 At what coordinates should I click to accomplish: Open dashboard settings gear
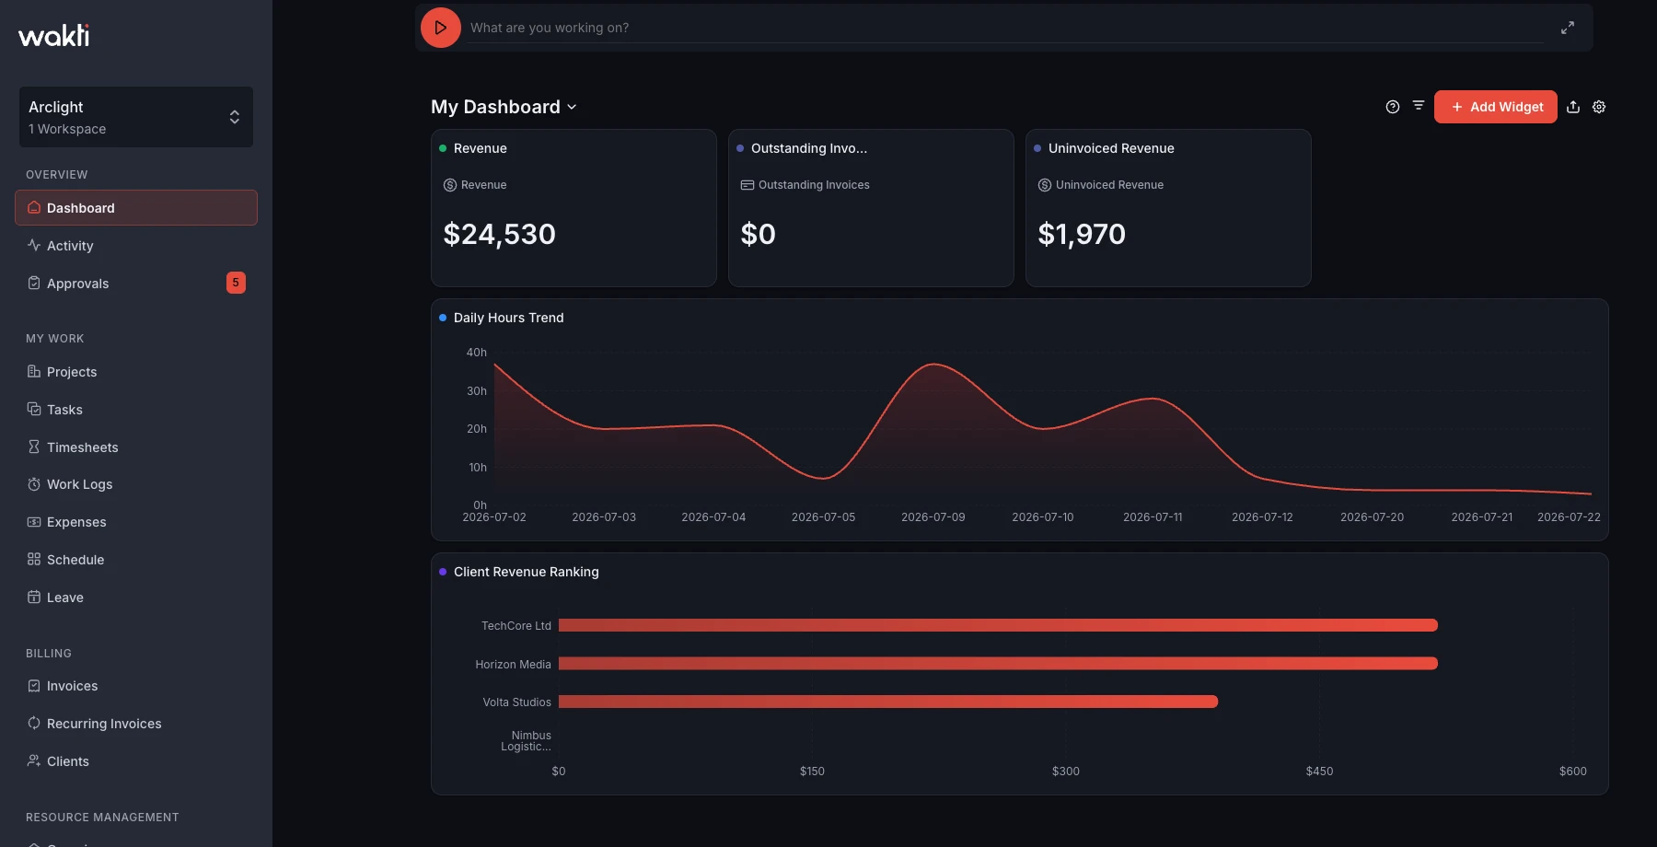pos(1599,107)
